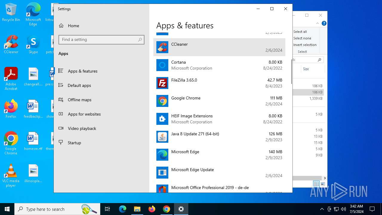
Task: Open network icon in system tray
Action: pyautogui.click(x=336, y=209)
